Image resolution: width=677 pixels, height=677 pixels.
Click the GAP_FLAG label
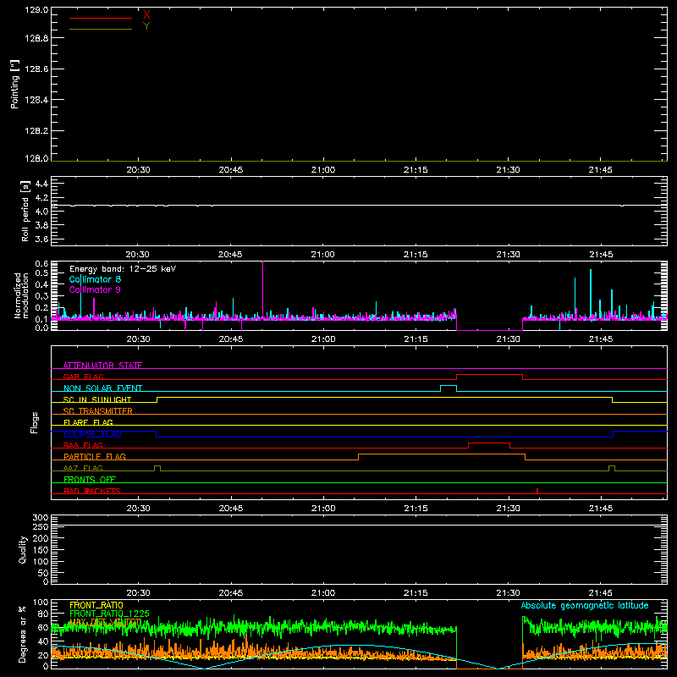point(83,377)
